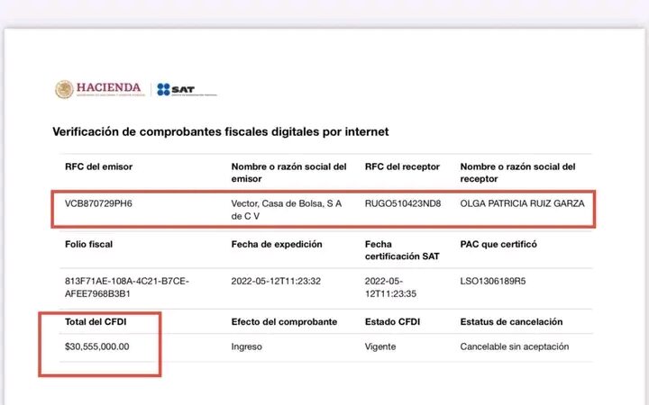This screenshot has width=649, height=405.
Task: Click the total amount $30,555,000.00
Action: (97, 346)
